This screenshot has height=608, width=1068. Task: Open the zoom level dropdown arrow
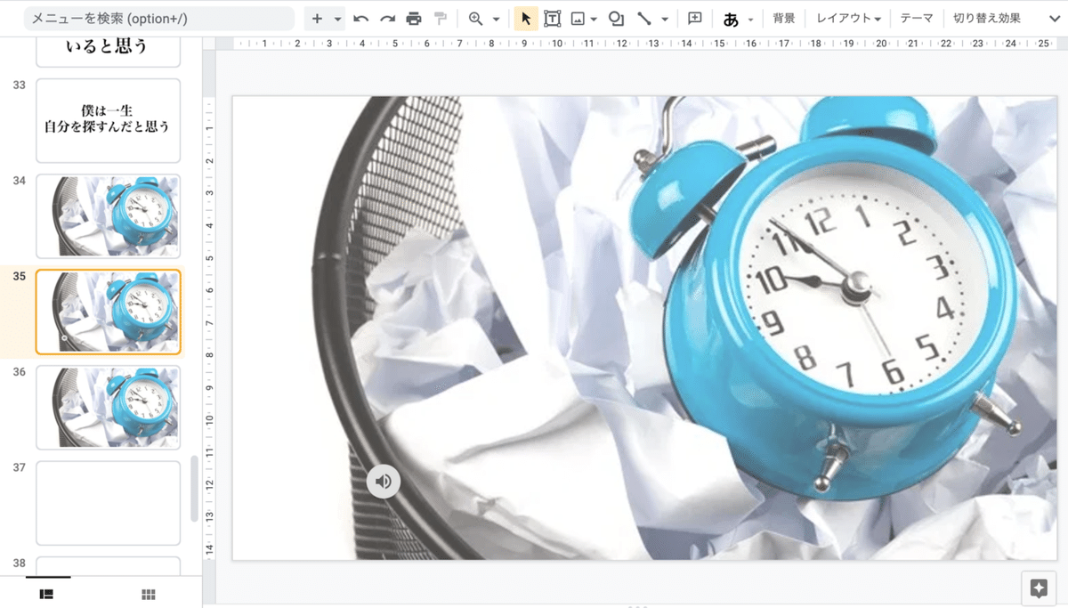pyautogui.click(x=496, y=19)
